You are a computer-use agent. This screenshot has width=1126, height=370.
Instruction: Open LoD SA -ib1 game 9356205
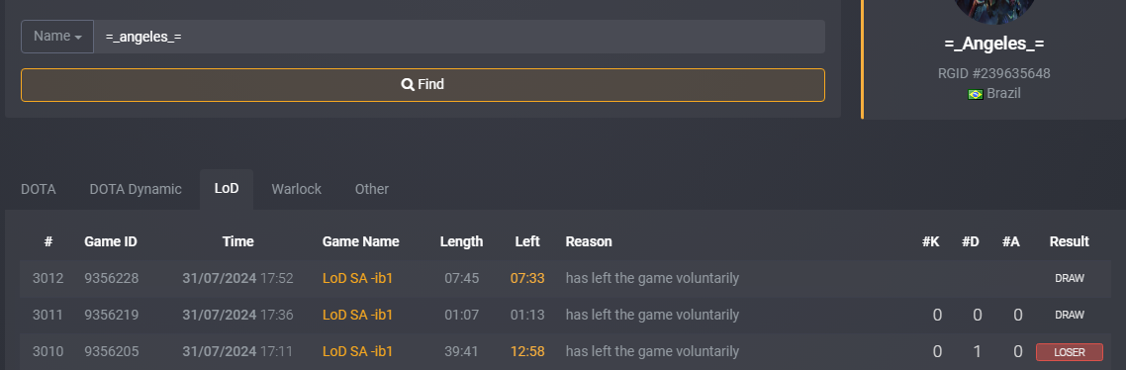click(x=357, y=351)
